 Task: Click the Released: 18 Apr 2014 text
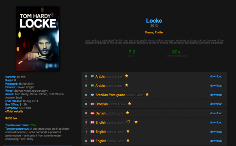[x=19, y=84]
